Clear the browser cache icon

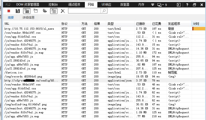tap(36, 11)
